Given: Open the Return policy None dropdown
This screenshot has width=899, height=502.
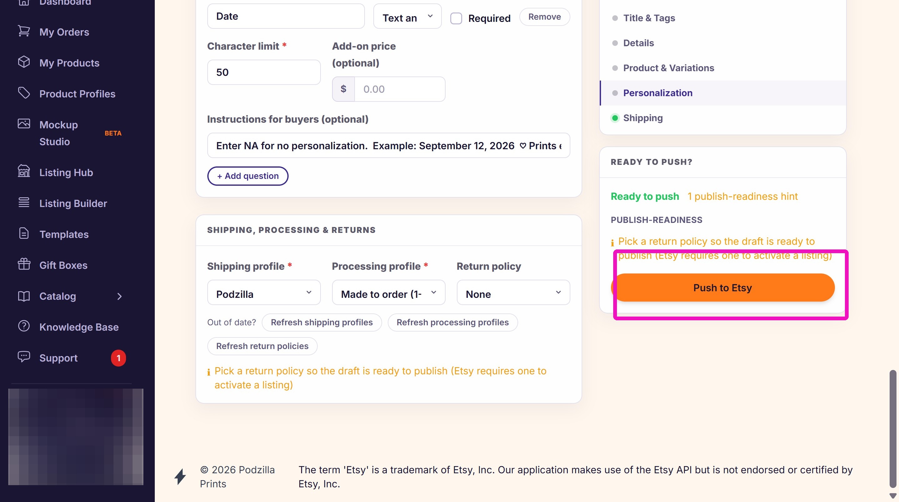Looking at the screenshot, I should pos(513,293).
